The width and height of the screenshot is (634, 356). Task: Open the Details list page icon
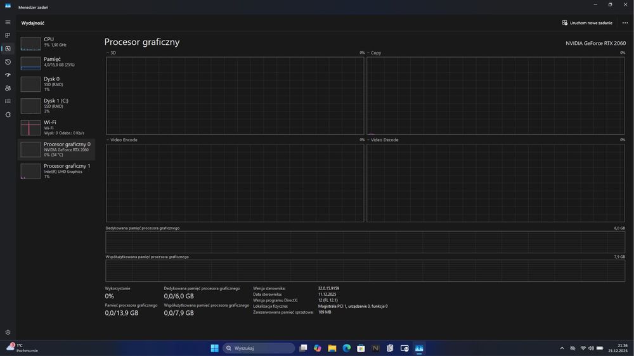point(8,101)
